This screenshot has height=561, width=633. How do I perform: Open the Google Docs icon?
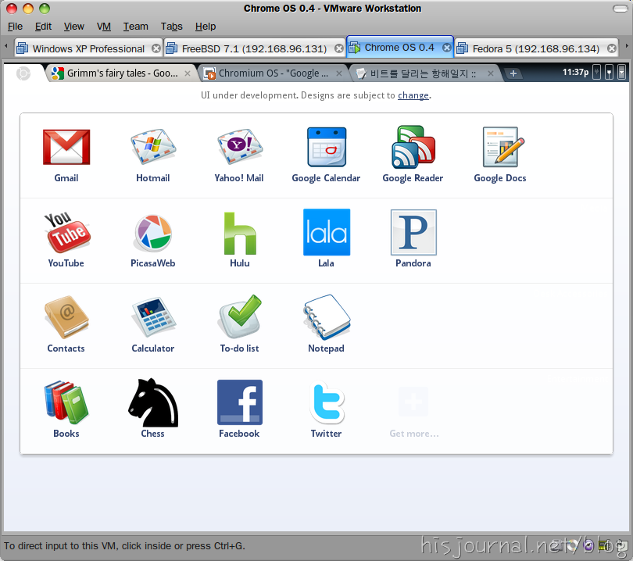tap(503, 147)
